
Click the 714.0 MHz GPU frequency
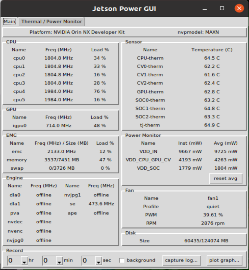point(58,125)
